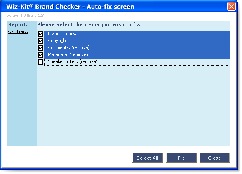Click the 'Version 1.0 (Build 128)' label

coord(26,15)
